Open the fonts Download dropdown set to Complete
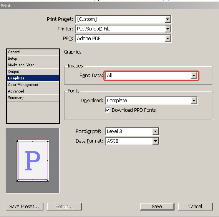 click(151, 101)
